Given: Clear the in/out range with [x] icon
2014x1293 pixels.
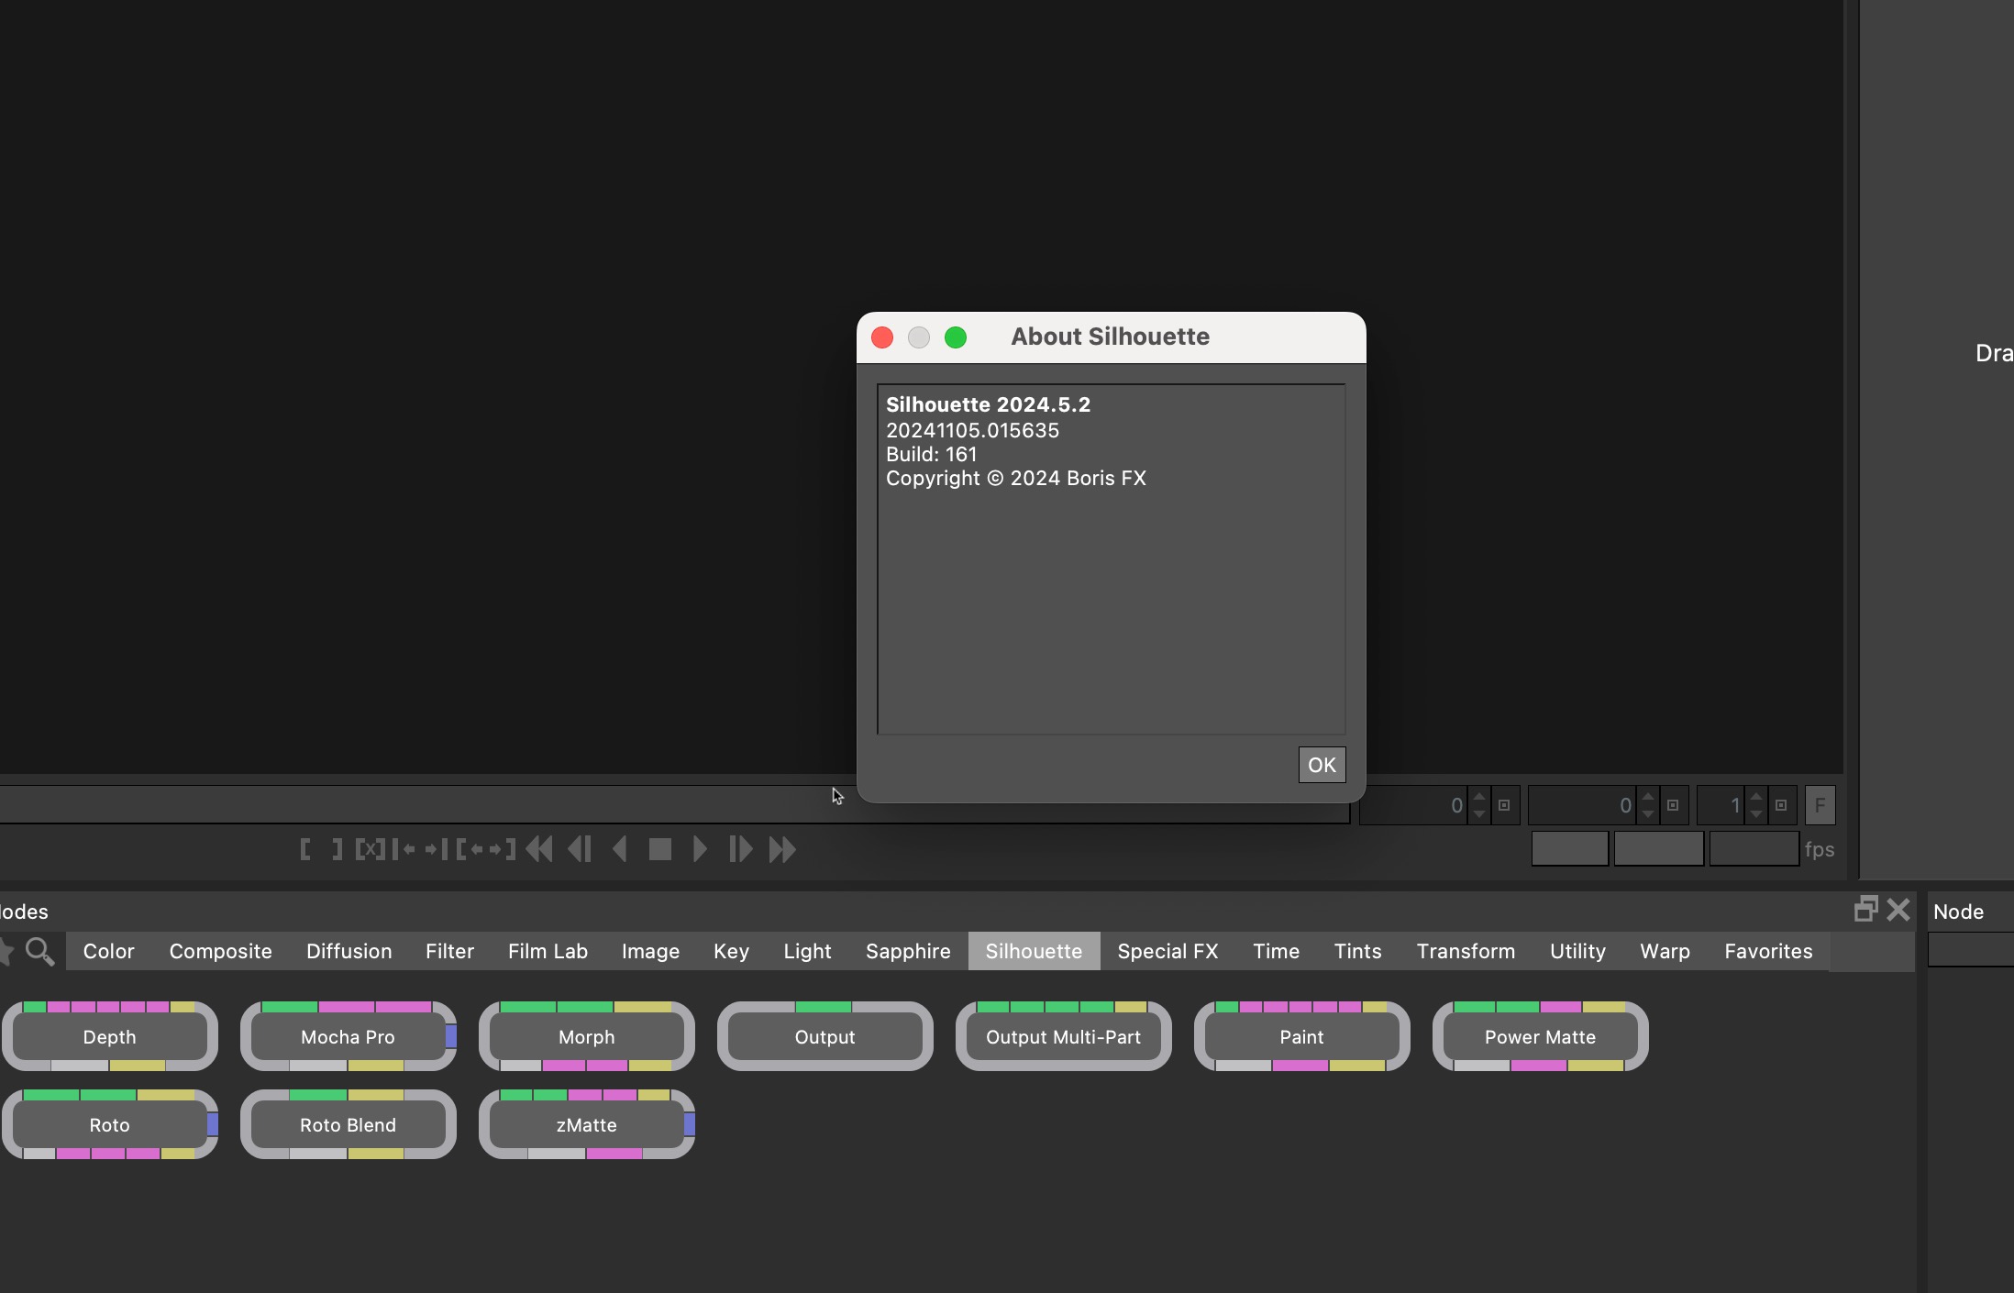Looking at the screenshot, I should click(x=370, y=849).
